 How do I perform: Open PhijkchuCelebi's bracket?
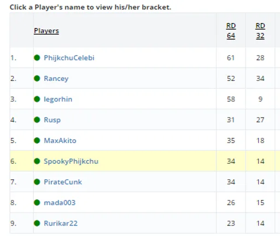point(69,58)
